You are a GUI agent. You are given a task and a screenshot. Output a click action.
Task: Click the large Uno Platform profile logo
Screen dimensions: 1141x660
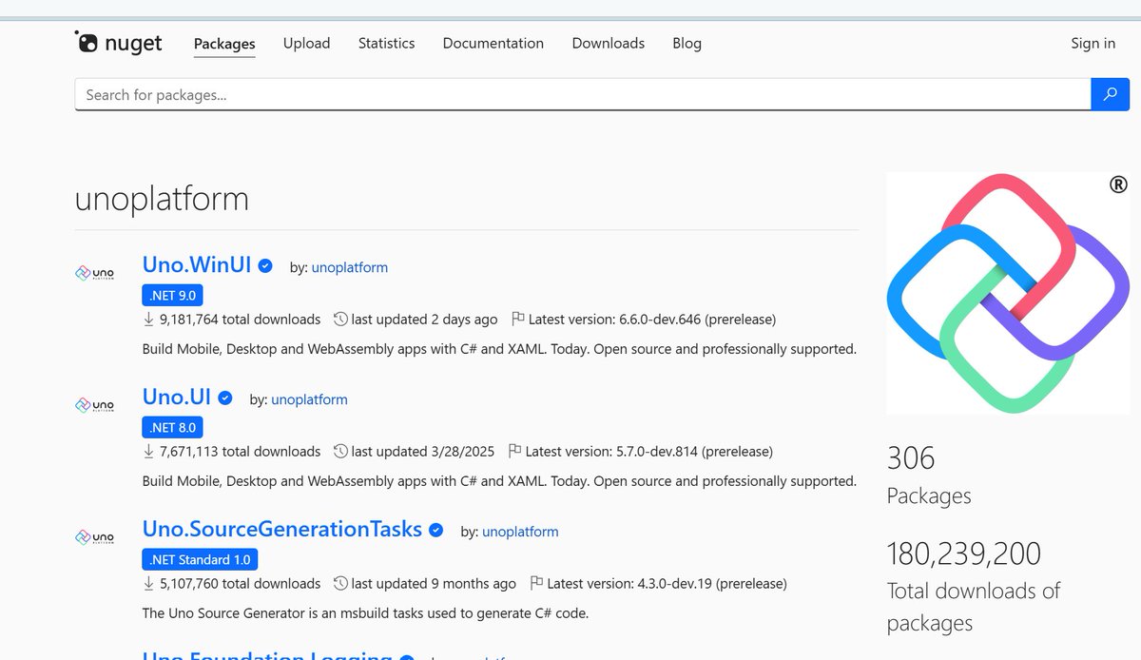click(1008, 293)
